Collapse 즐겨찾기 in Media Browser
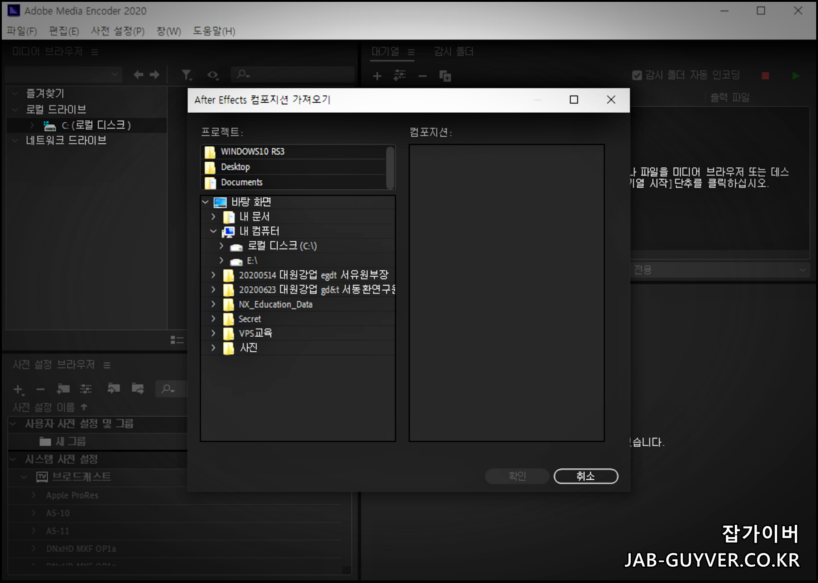Image resolution: width=818 pixels, height=583 pixels. pyautogui.click(x=15, y=94)
